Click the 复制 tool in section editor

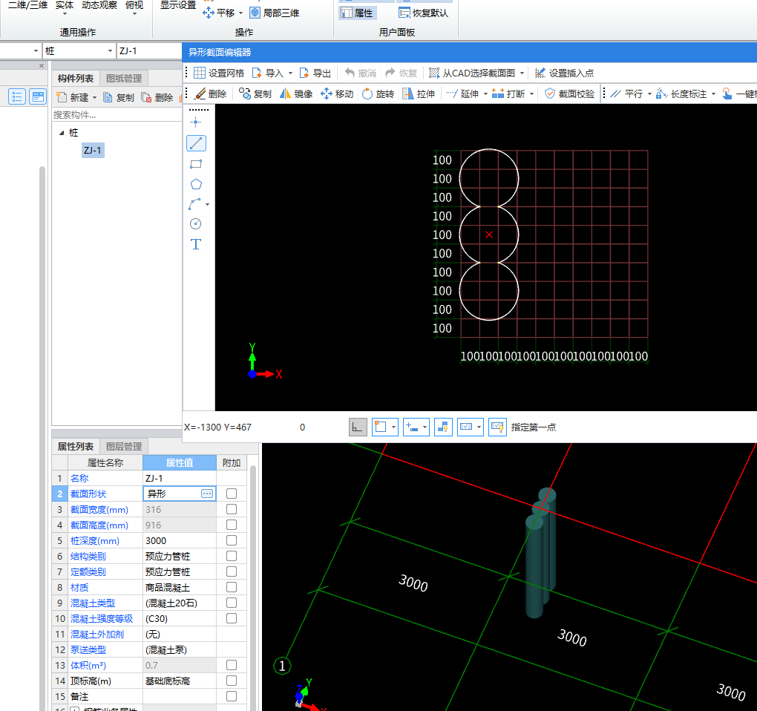[x=255, y=94]
